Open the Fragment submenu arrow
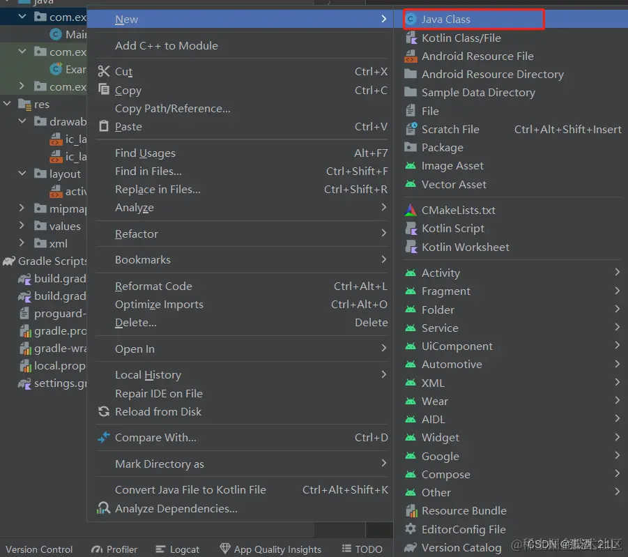Viewport: 628px width, 557px height. [617, 291]
